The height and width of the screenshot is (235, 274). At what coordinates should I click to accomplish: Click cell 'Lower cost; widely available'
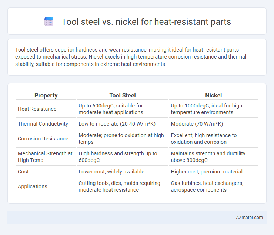point(111,172)
